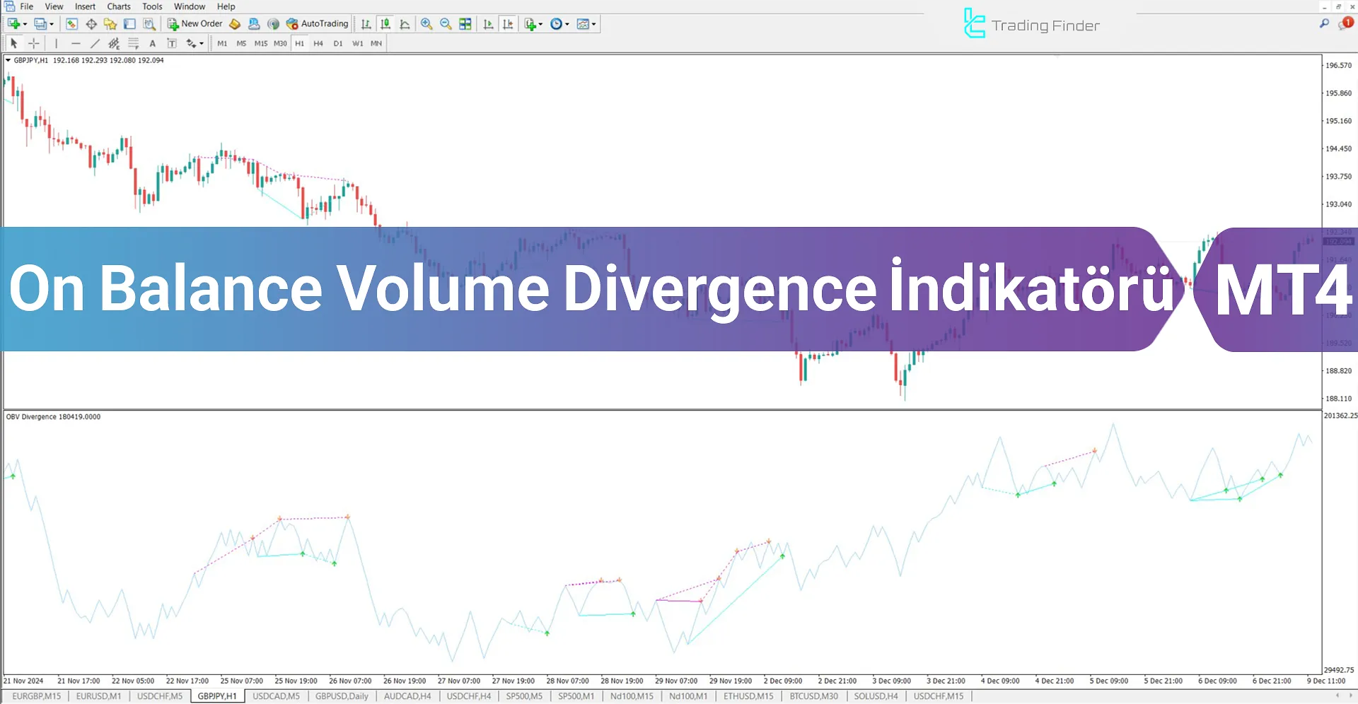Switch to the M30 timeframe button
Viewport: 1358px width, 704px height.
pyautogui.click(x=279, y=43)
